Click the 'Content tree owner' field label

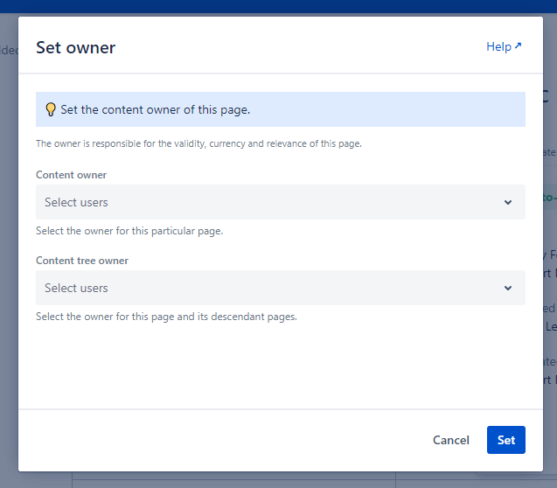82,261
